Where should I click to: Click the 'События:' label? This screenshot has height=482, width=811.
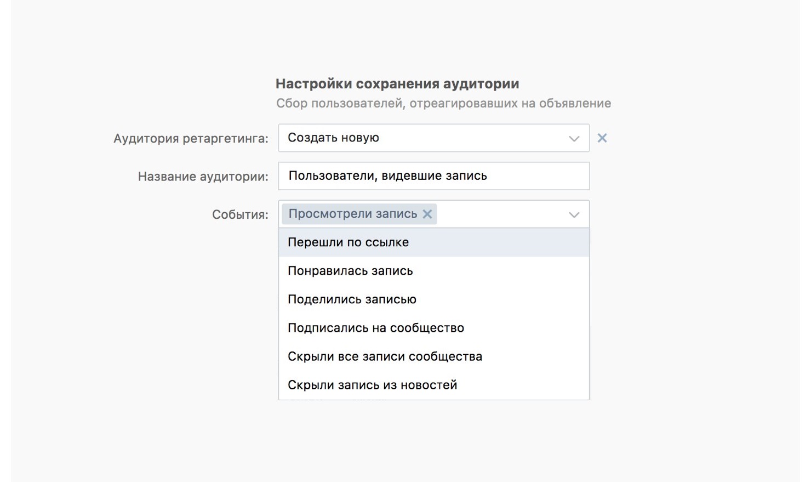[x=240, y=215]
